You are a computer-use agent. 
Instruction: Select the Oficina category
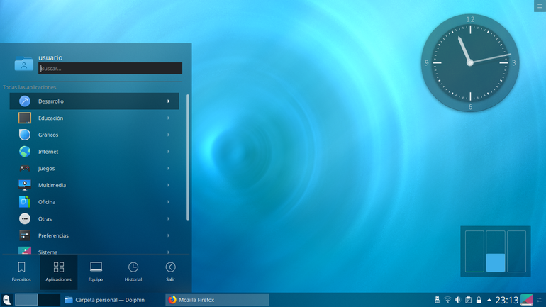click(94, 202)
